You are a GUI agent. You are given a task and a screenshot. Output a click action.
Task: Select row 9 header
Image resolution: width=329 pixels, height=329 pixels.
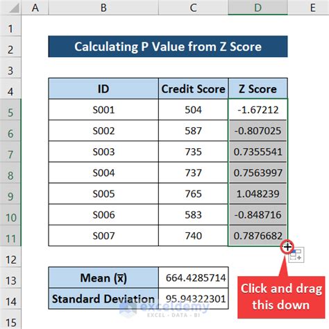(10, 193)
